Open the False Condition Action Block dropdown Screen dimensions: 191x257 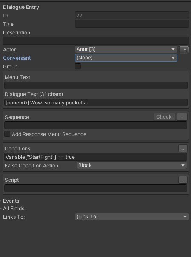coord(132,165)
